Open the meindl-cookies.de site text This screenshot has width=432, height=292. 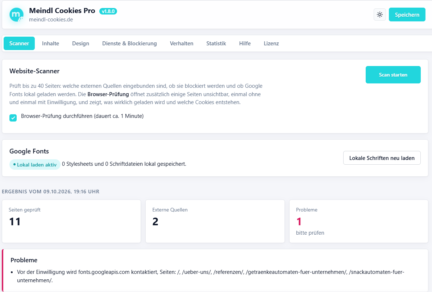click(x=51, y=20)
